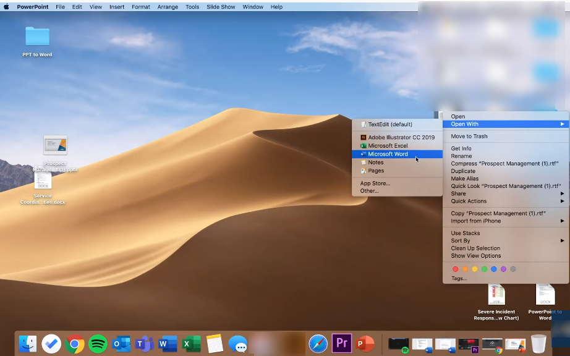Choose Microsoft Word in Open With list

tap(398, 154)
